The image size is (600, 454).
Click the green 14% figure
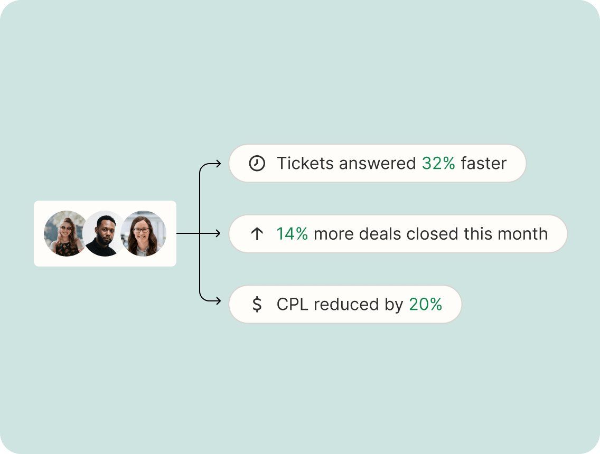[x=292, y=234]
